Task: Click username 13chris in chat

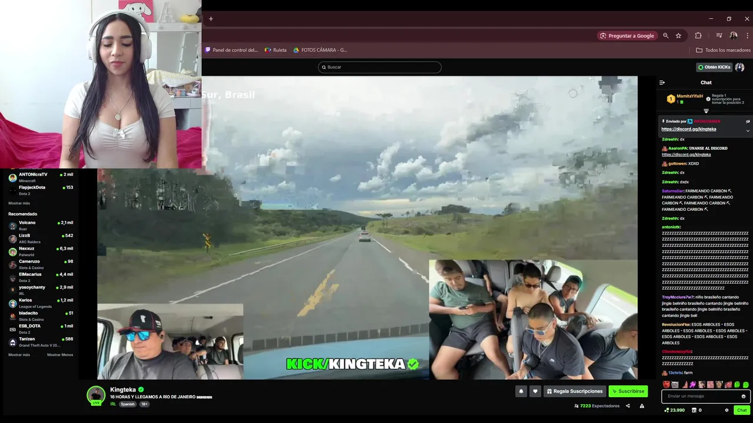Action: coord(675,372)
